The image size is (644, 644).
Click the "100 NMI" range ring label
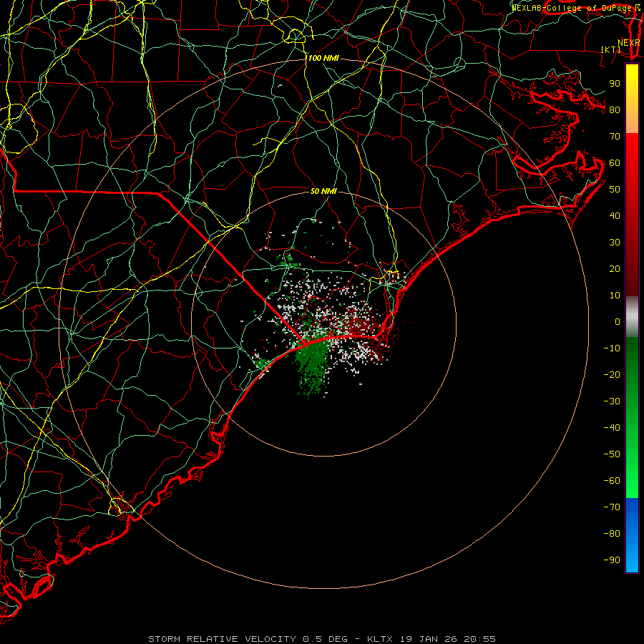(x=323, y=59)
